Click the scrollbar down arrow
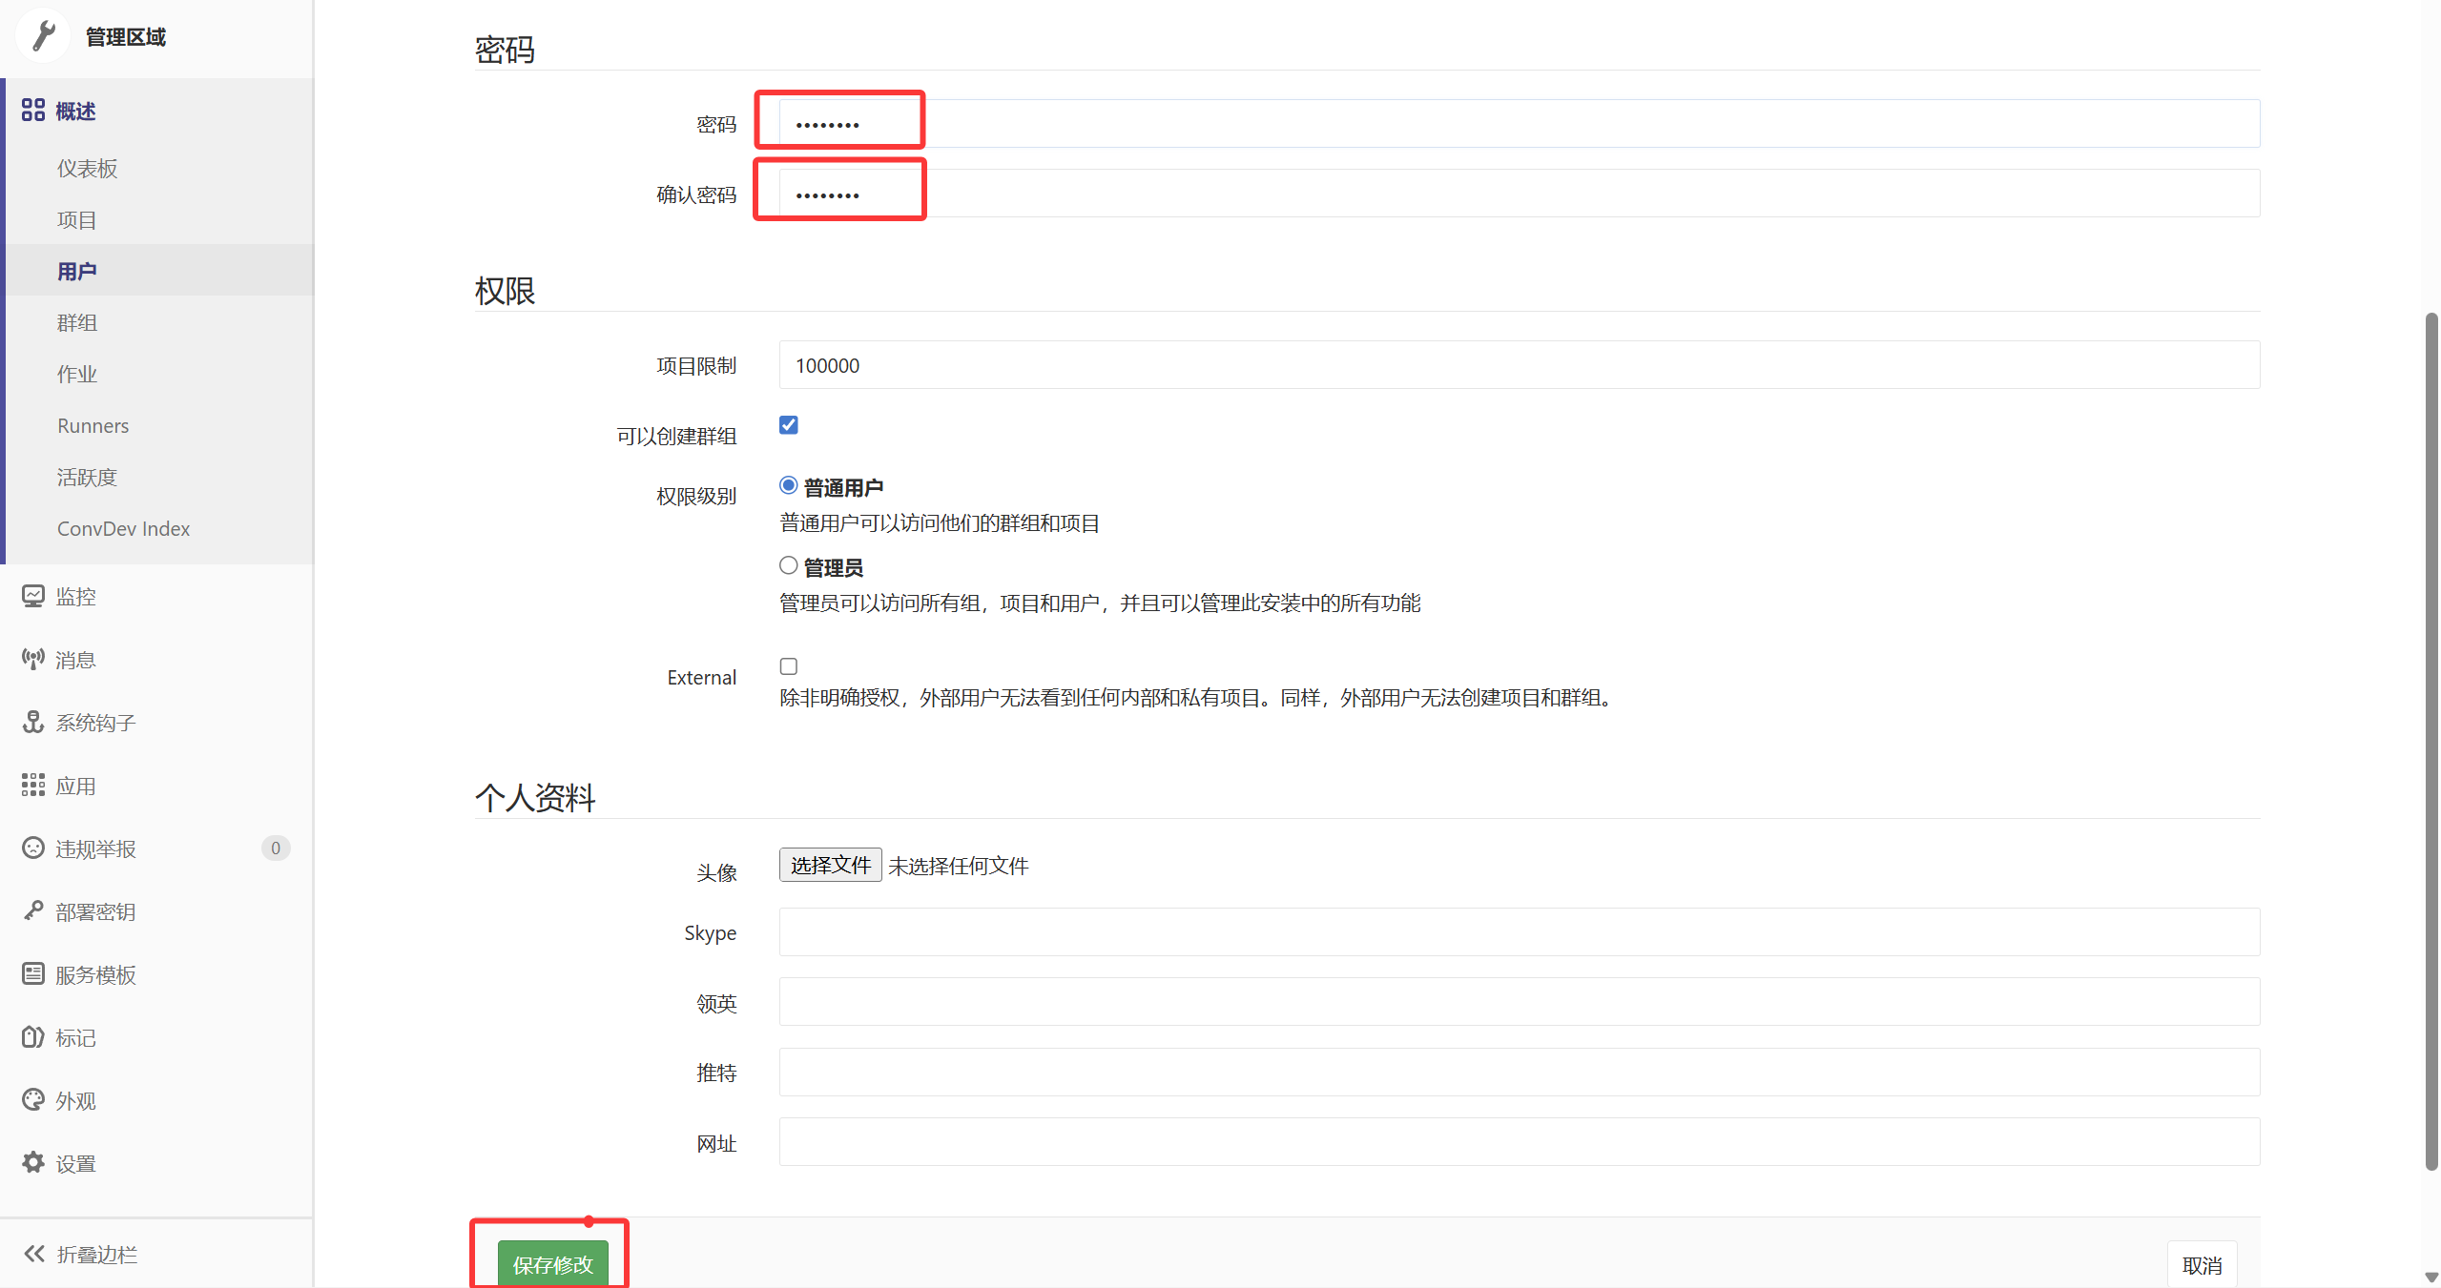 click(x=2431, y=1278)
